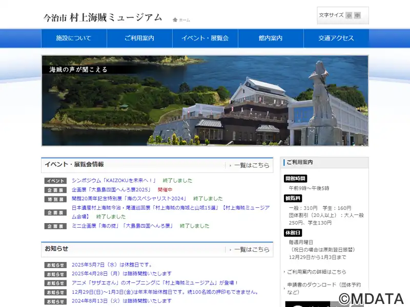Click お知らせ tag beside 2024年8月13日 notice
The width and height of the screenshot is (410, 307).
(x=55, y=301)
